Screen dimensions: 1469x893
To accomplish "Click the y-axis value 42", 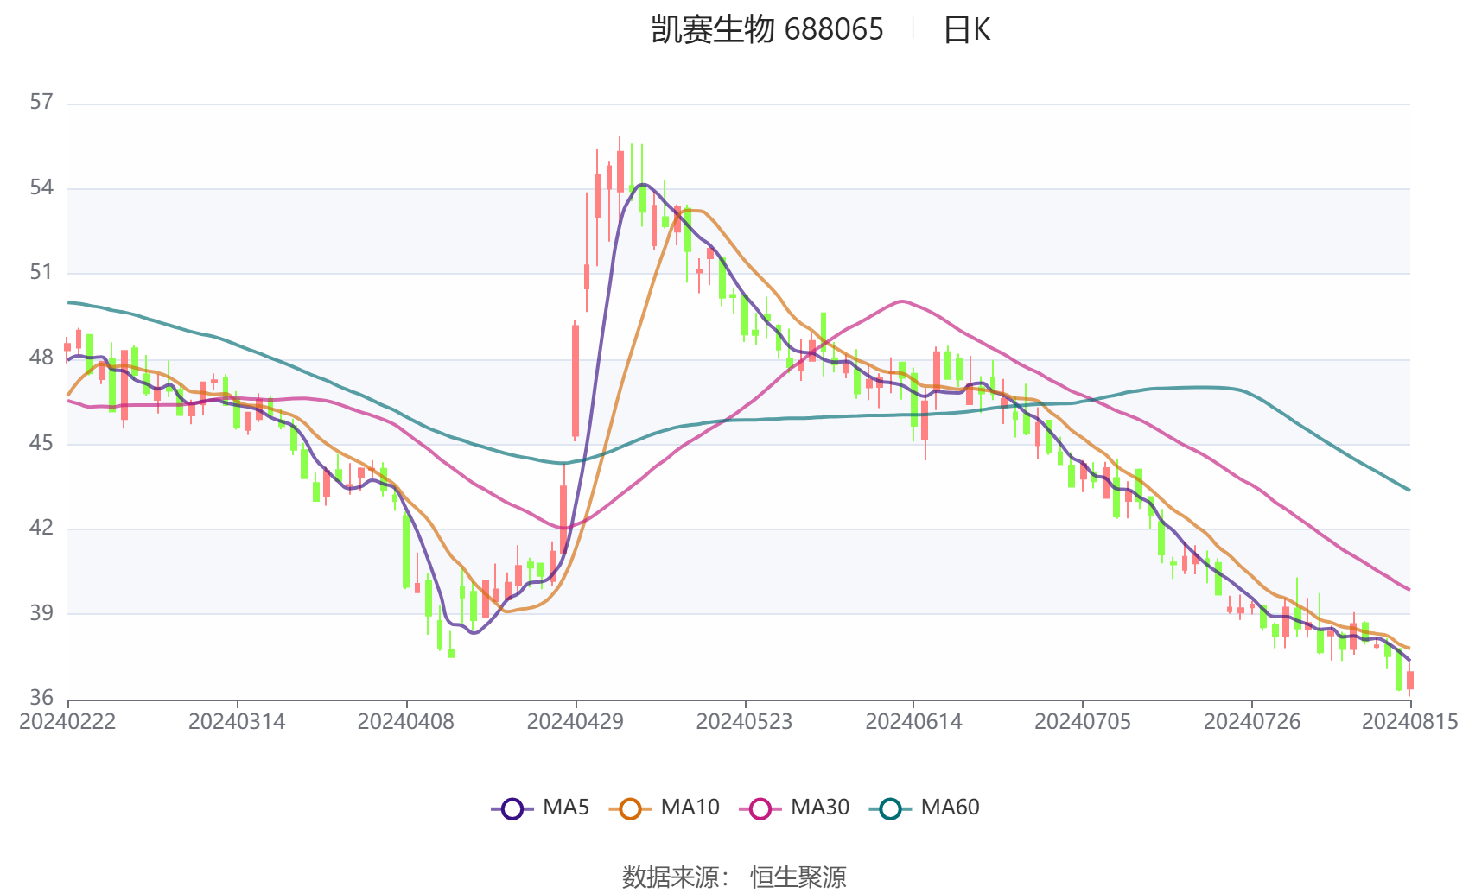I will [x=41, y=529].
